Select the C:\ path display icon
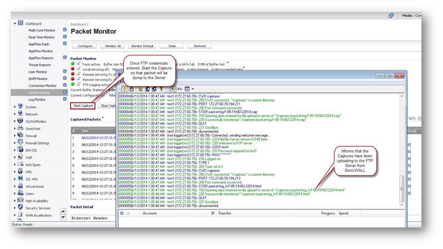Image resolution: width=443 pixels, height=249 pixels. (x=180, y=89)
